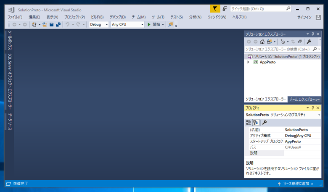Click the Sync with Active Document icon
The image size is (328, 192).
[x=293, y=42]
